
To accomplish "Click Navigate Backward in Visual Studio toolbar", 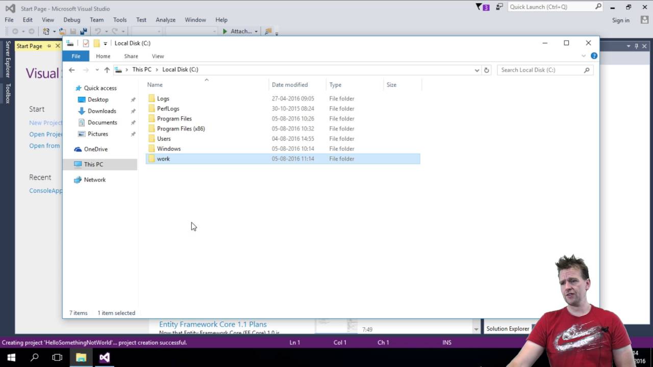I will (15, 32).
